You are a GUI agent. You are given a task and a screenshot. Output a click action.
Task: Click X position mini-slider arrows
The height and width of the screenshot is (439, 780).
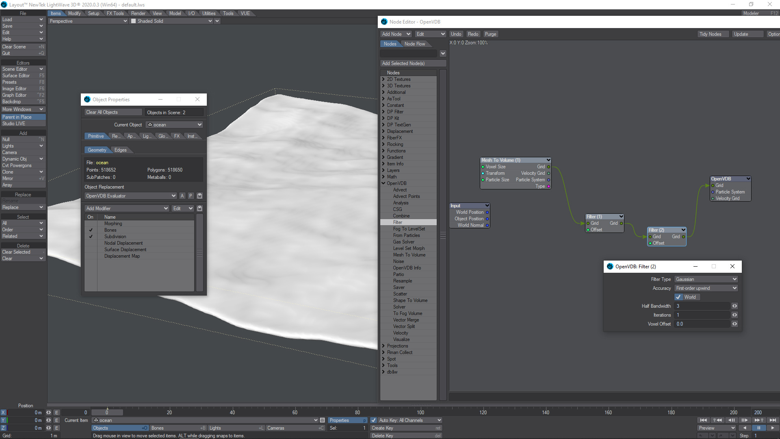(48, 413)
